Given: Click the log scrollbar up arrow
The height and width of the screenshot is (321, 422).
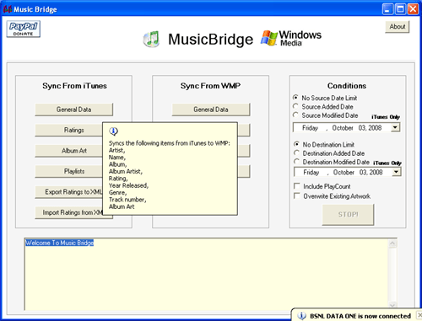Looking at the screenshot, I should [x=392, y=243].
